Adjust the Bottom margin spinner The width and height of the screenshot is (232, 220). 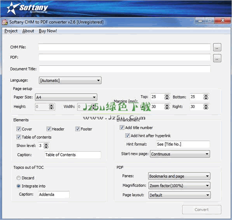tap(206, 97)
